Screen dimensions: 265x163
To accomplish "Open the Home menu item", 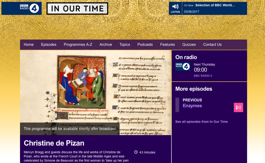I will [x=28, y=45].
